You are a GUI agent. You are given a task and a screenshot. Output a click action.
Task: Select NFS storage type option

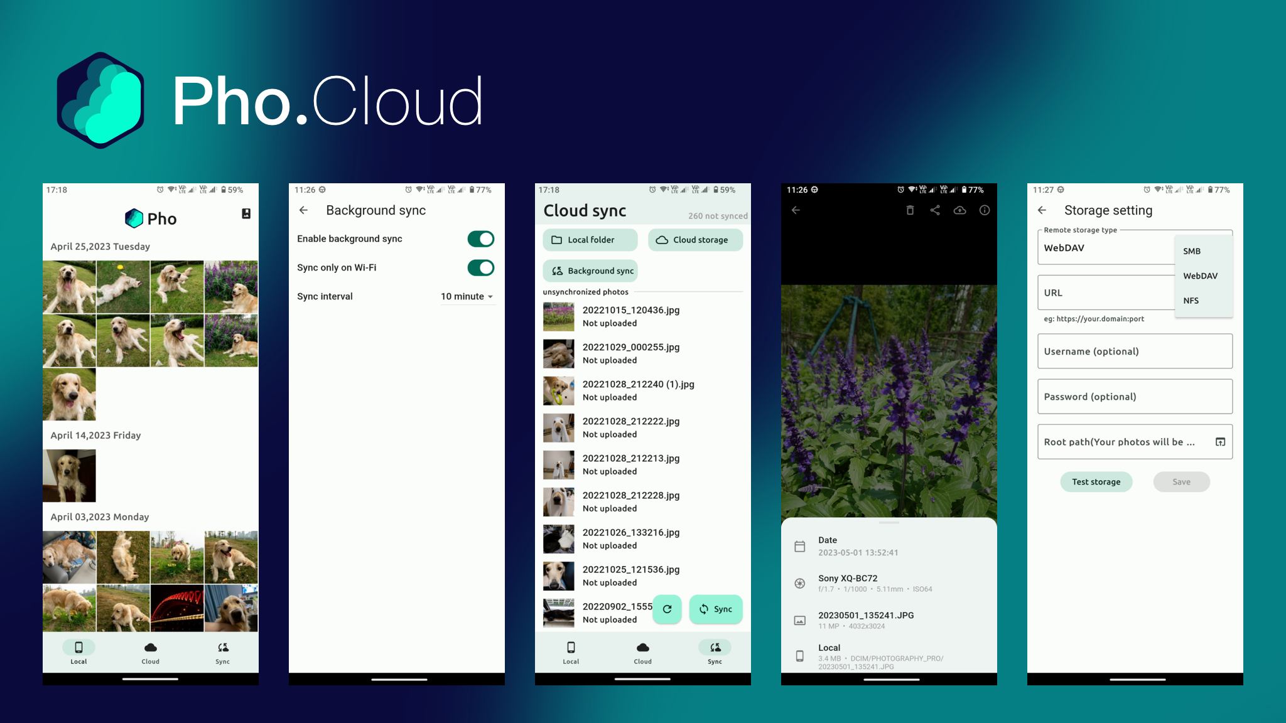pos(1191,301)
